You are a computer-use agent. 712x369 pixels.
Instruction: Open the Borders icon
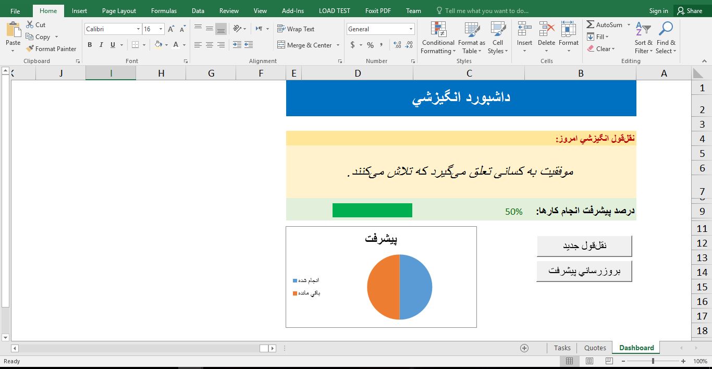point(135,45)
